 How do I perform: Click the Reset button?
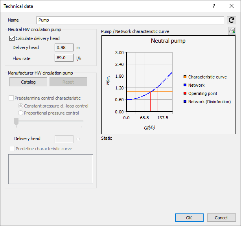68,82
